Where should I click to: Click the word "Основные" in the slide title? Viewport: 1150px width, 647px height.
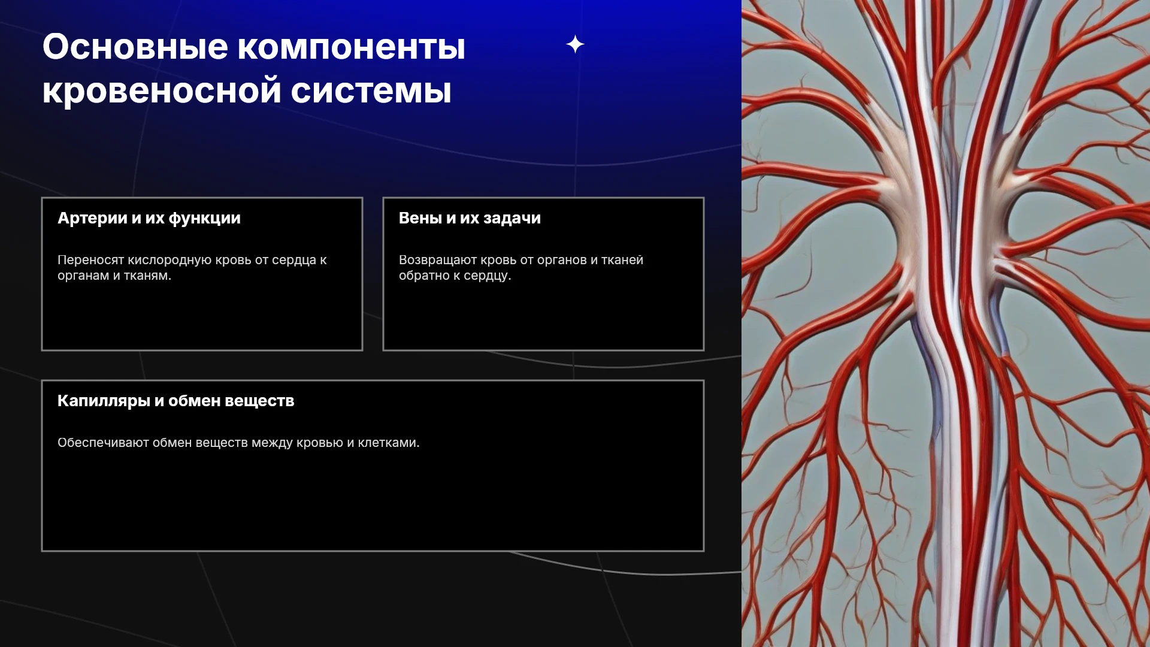135,47
